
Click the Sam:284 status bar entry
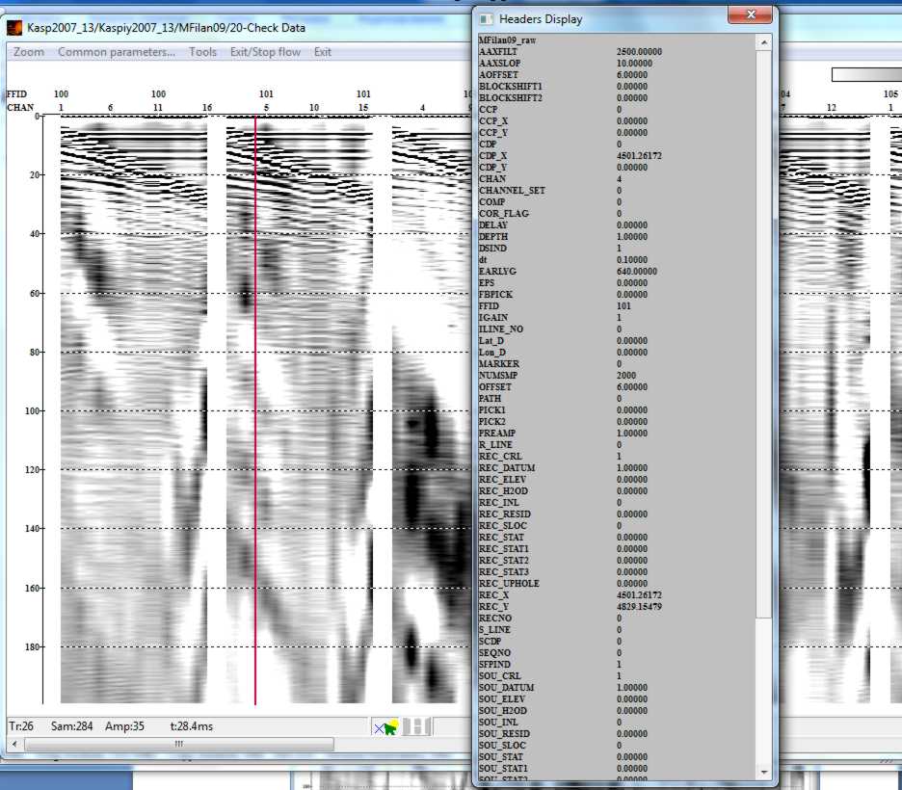click(72, 726)
